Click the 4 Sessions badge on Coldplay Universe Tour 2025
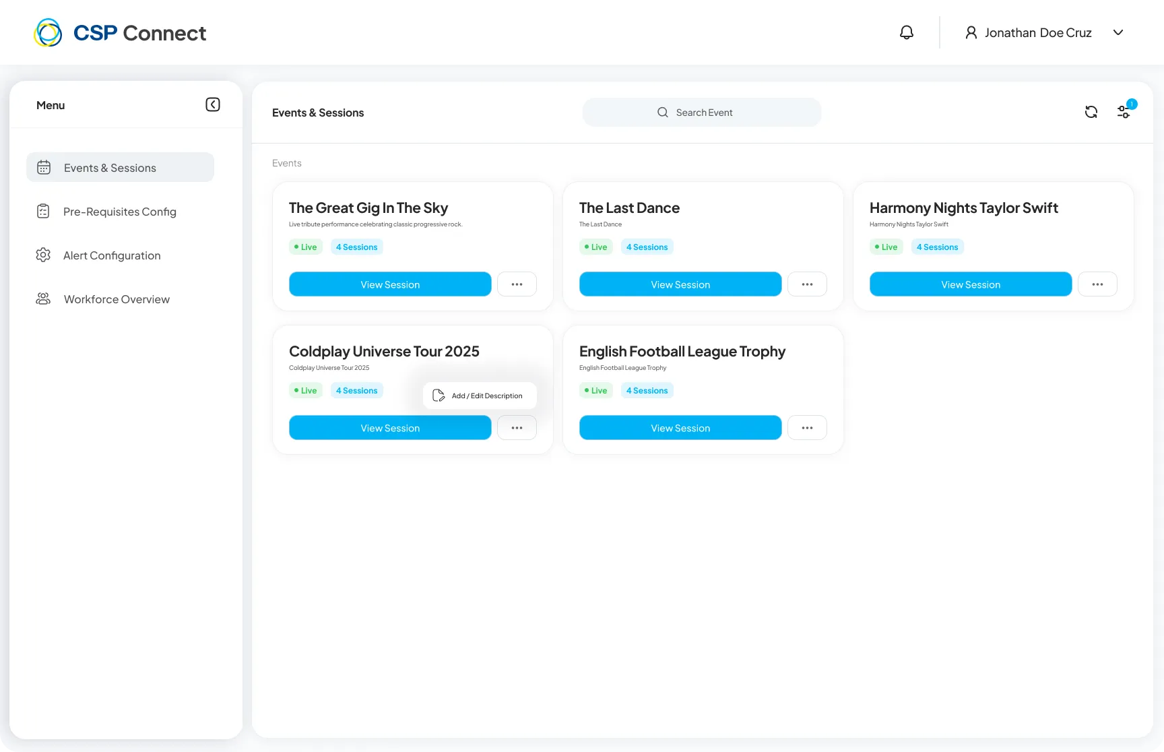This screenshot has height=752, width=1164. (x=357, y=391)
